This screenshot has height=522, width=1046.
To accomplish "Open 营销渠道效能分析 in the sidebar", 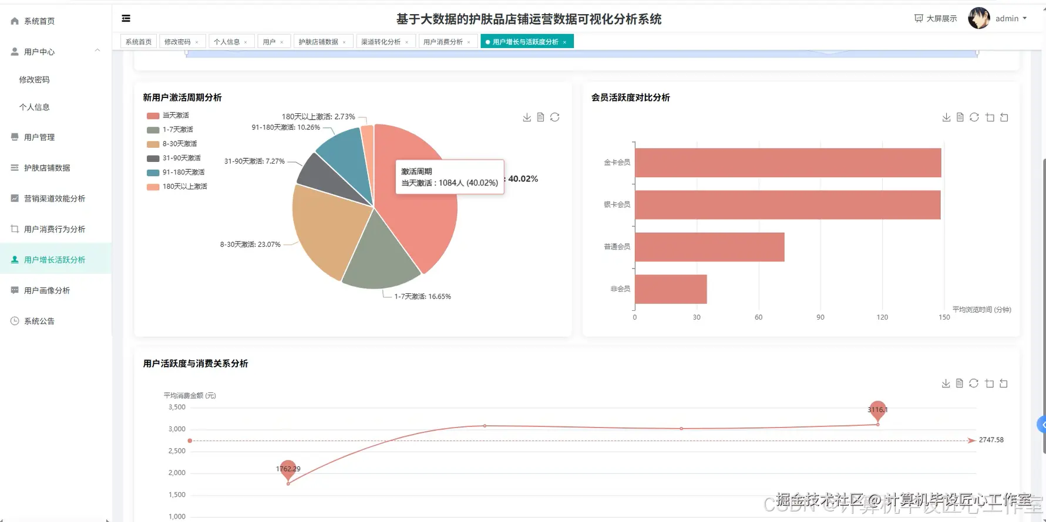I will pos(56,198).
